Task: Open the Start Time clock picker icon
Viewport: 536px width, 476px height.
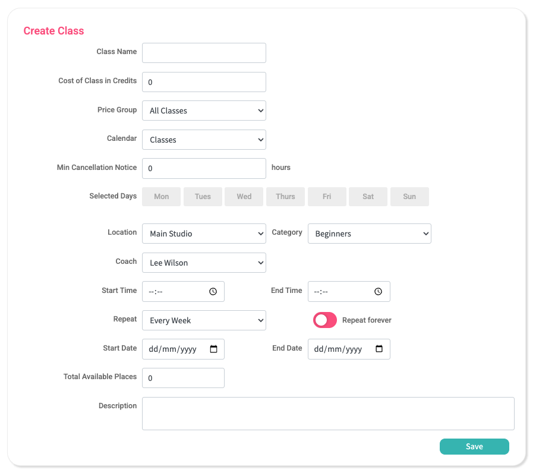Action: click(x=213, y=292)
